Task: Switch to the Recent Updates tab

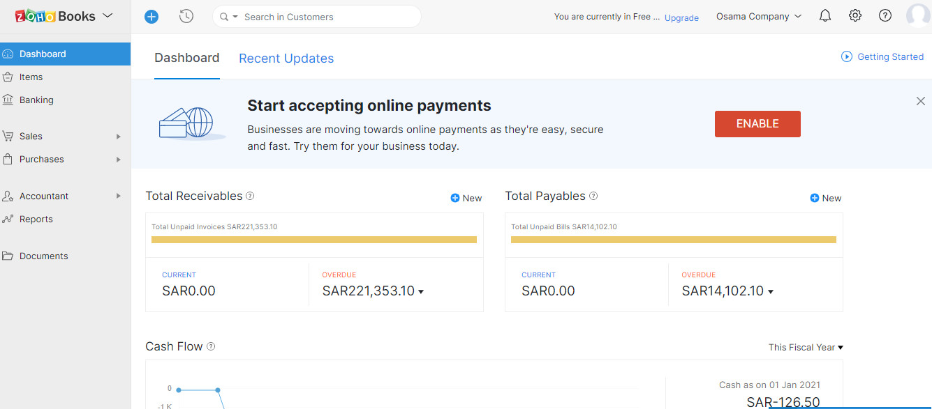Action: pos(286,59)
